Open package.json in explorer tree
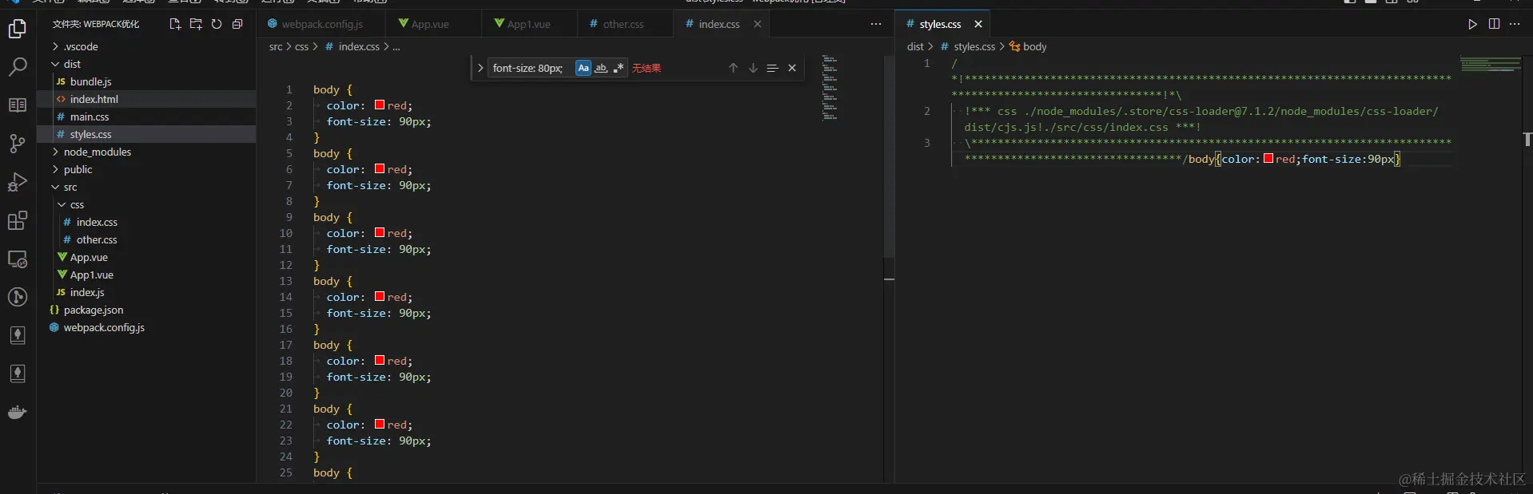Image resolution: width=1533 pixels, height=494 pixels. coord(146,310)
